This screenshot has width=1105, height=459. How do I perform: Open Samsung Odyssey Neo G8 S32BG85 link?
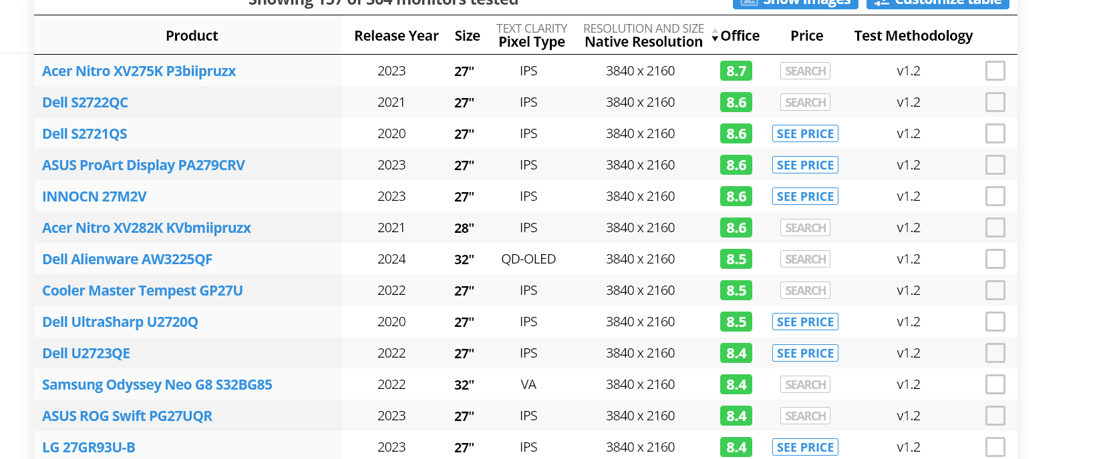click(157, 384)
